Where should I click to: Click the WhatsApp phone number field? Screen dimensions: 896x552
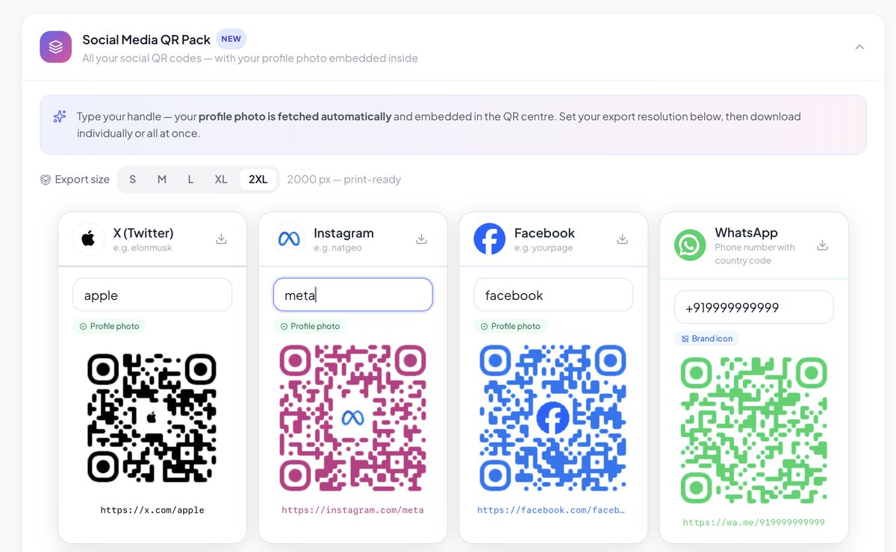[754, 307]
